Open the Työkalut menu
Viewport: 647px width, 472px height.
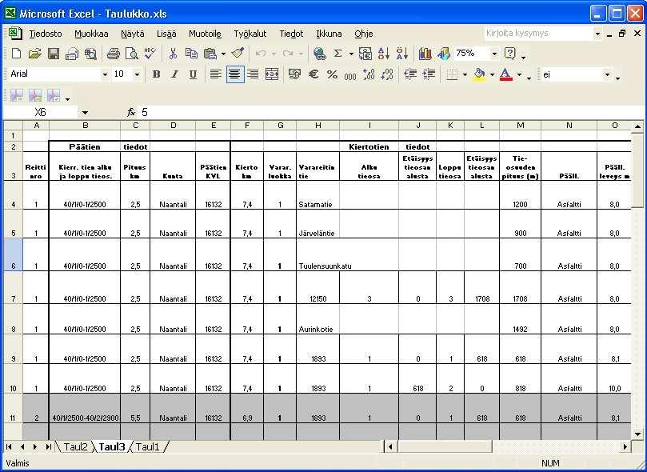250,34
